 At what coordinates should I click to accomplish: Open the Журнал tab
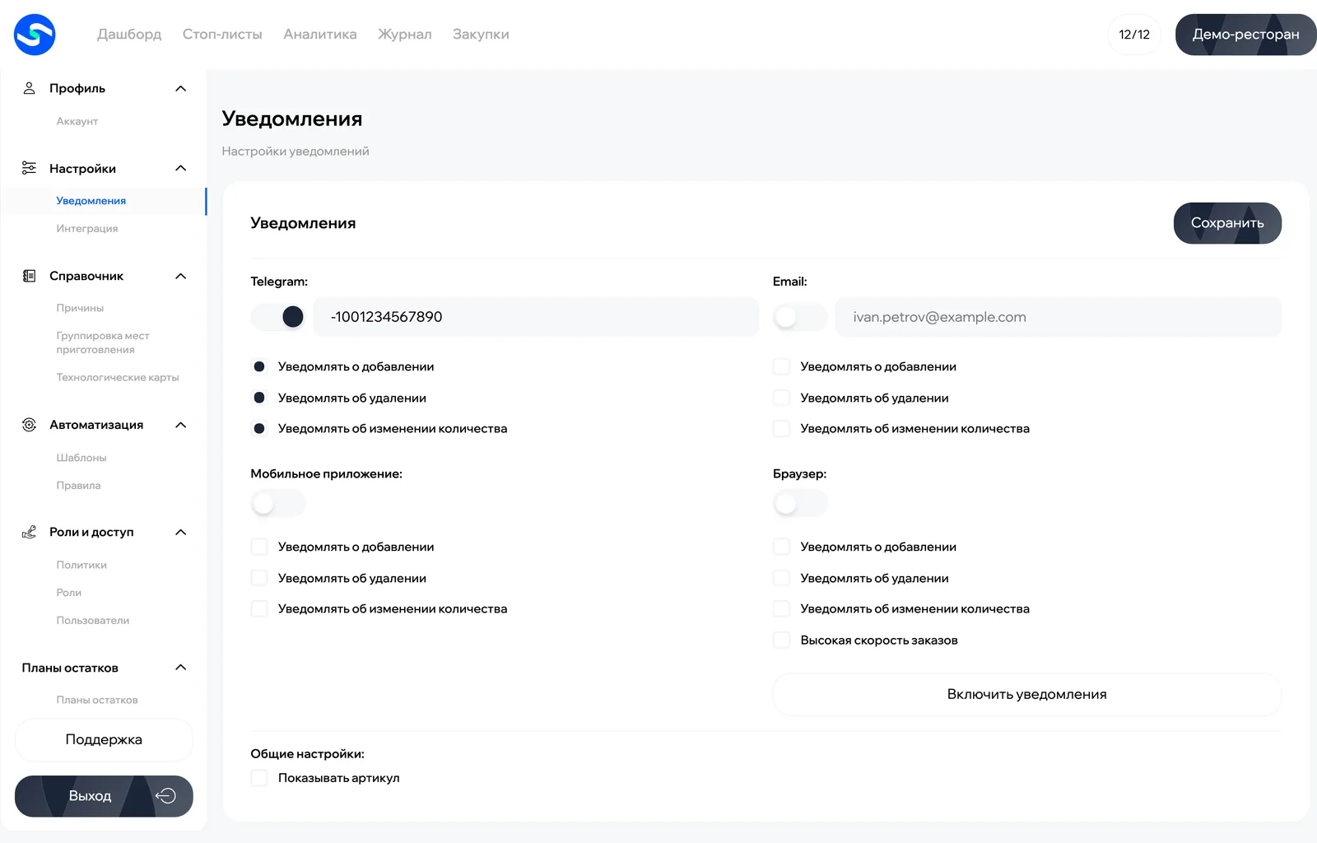[405, 35]
